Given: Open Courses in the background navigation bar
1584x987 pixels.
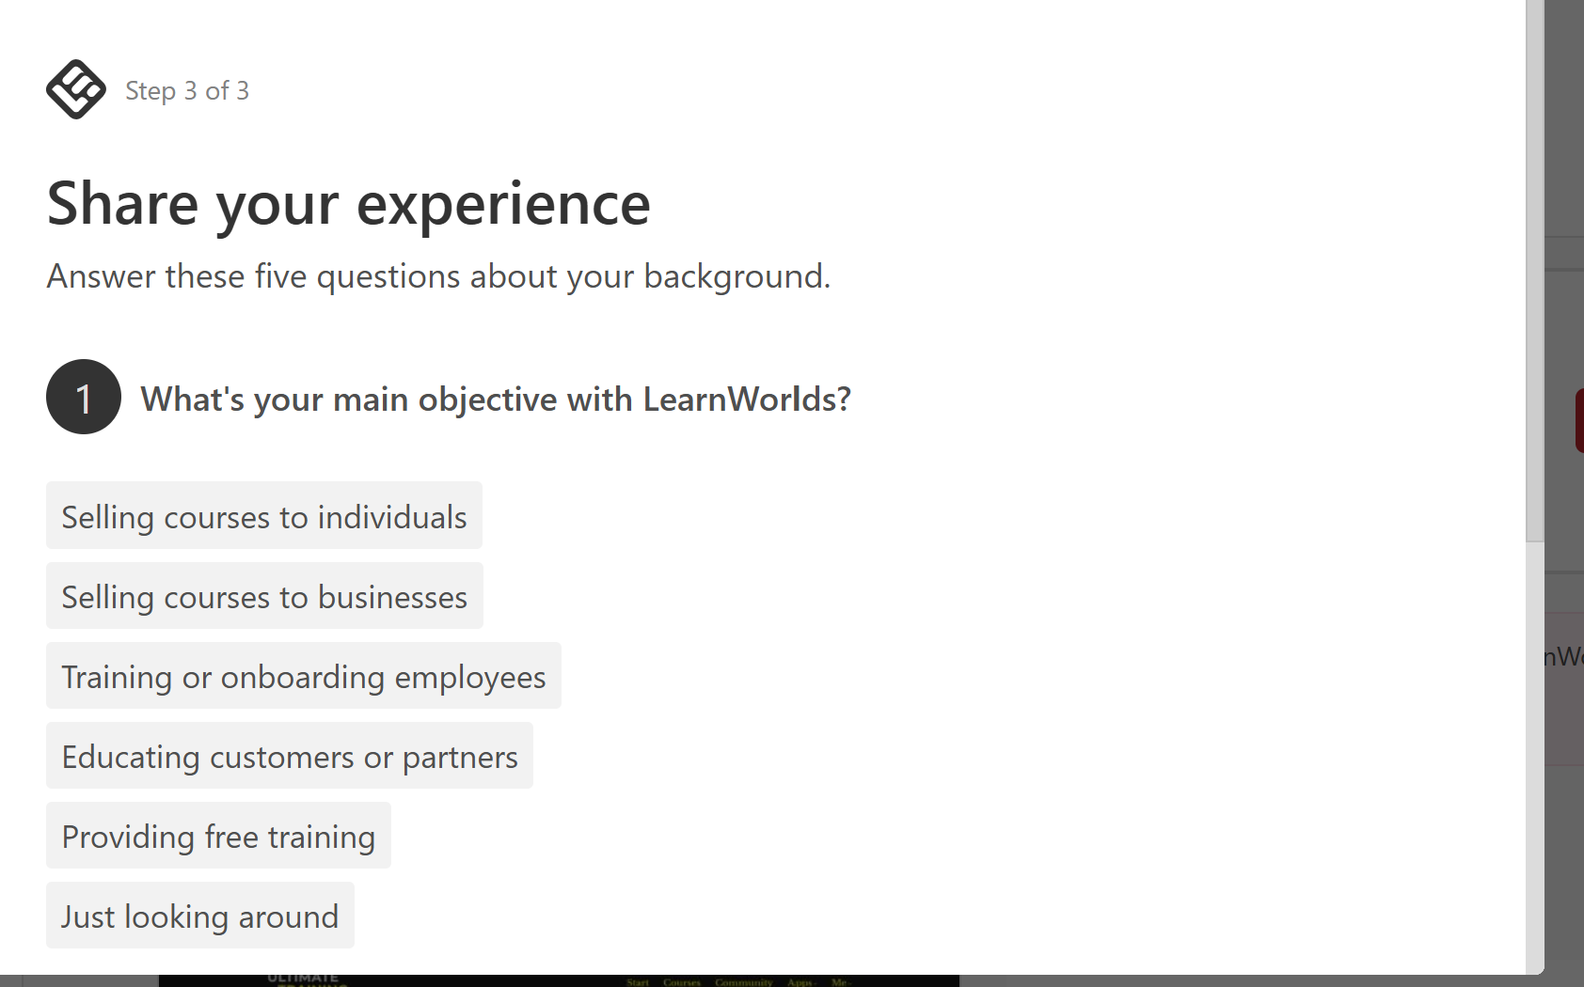Looking at the screenshot, I should [x=682, y=981].
